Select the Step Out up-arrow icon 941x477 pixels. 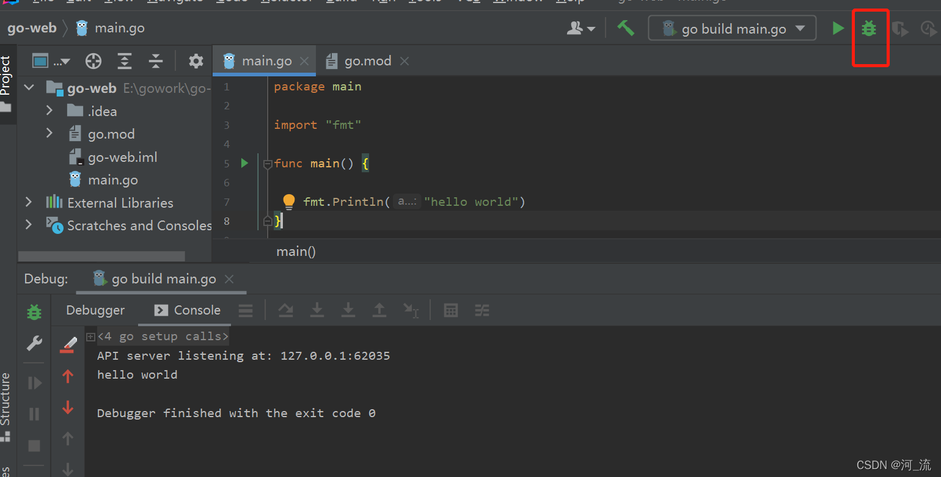[379, 310]
